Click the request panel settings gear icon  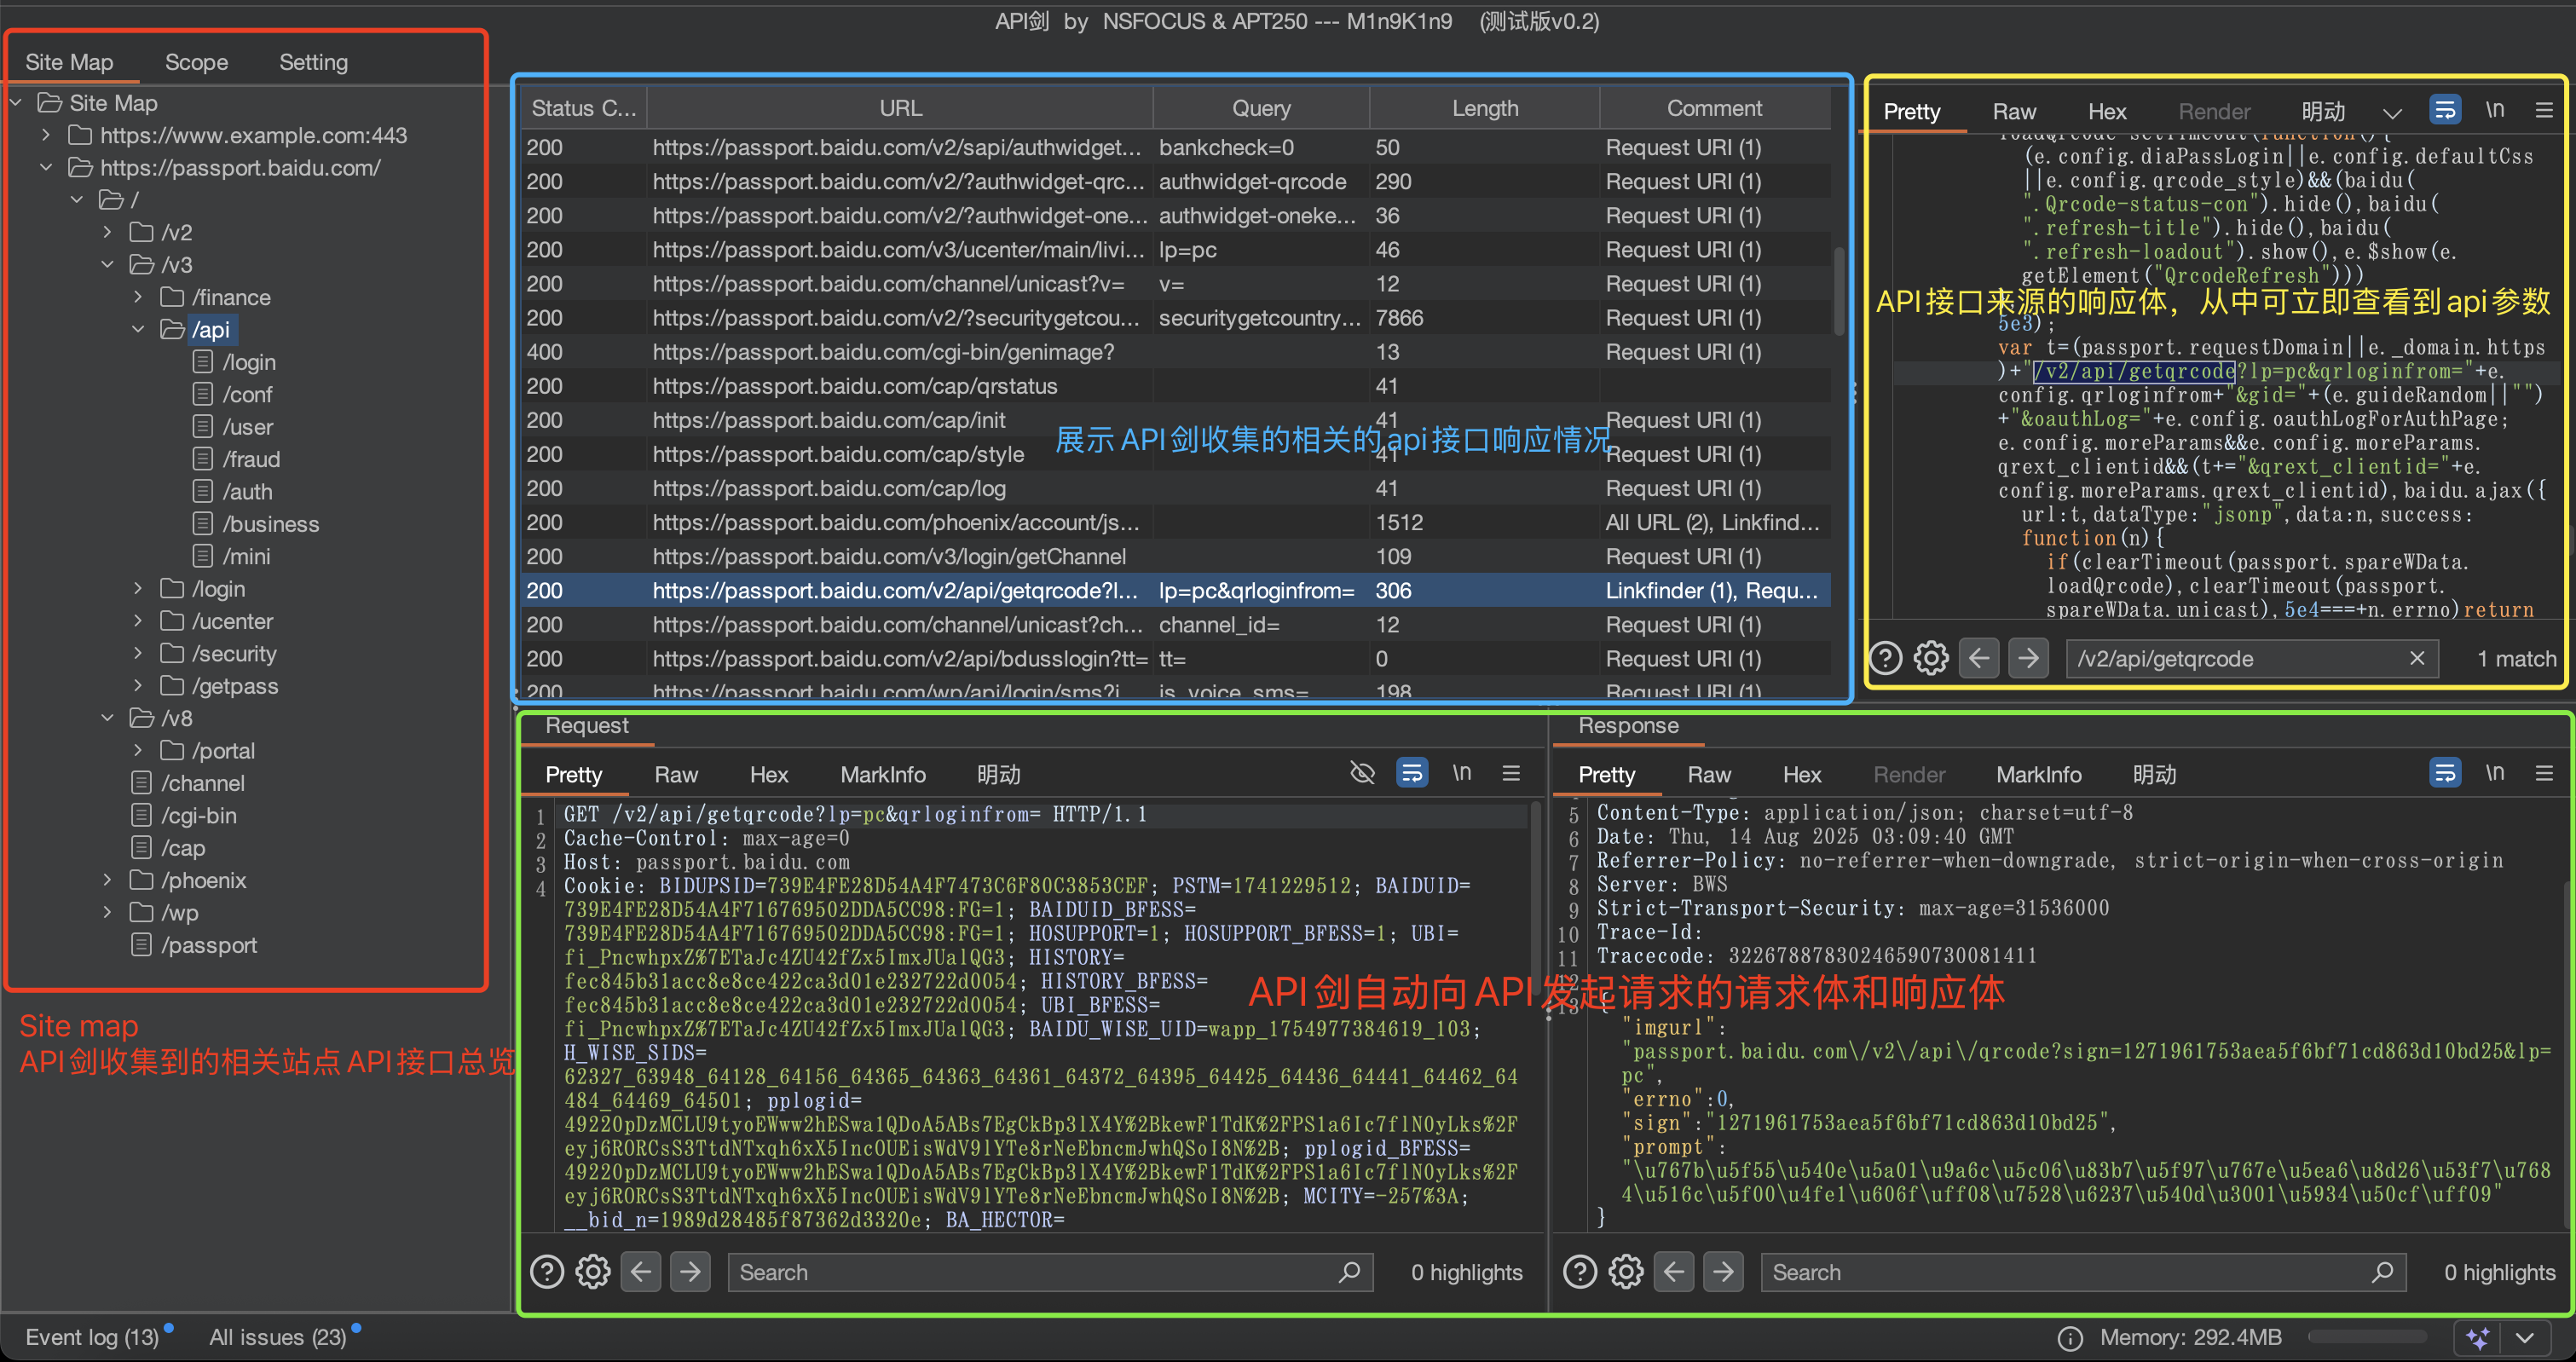(593, 1272)
